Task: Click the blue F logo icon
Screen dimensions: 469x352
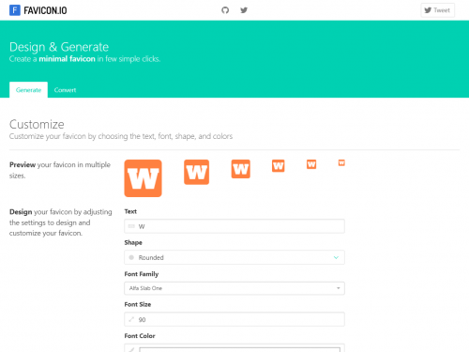Action: 15,10
